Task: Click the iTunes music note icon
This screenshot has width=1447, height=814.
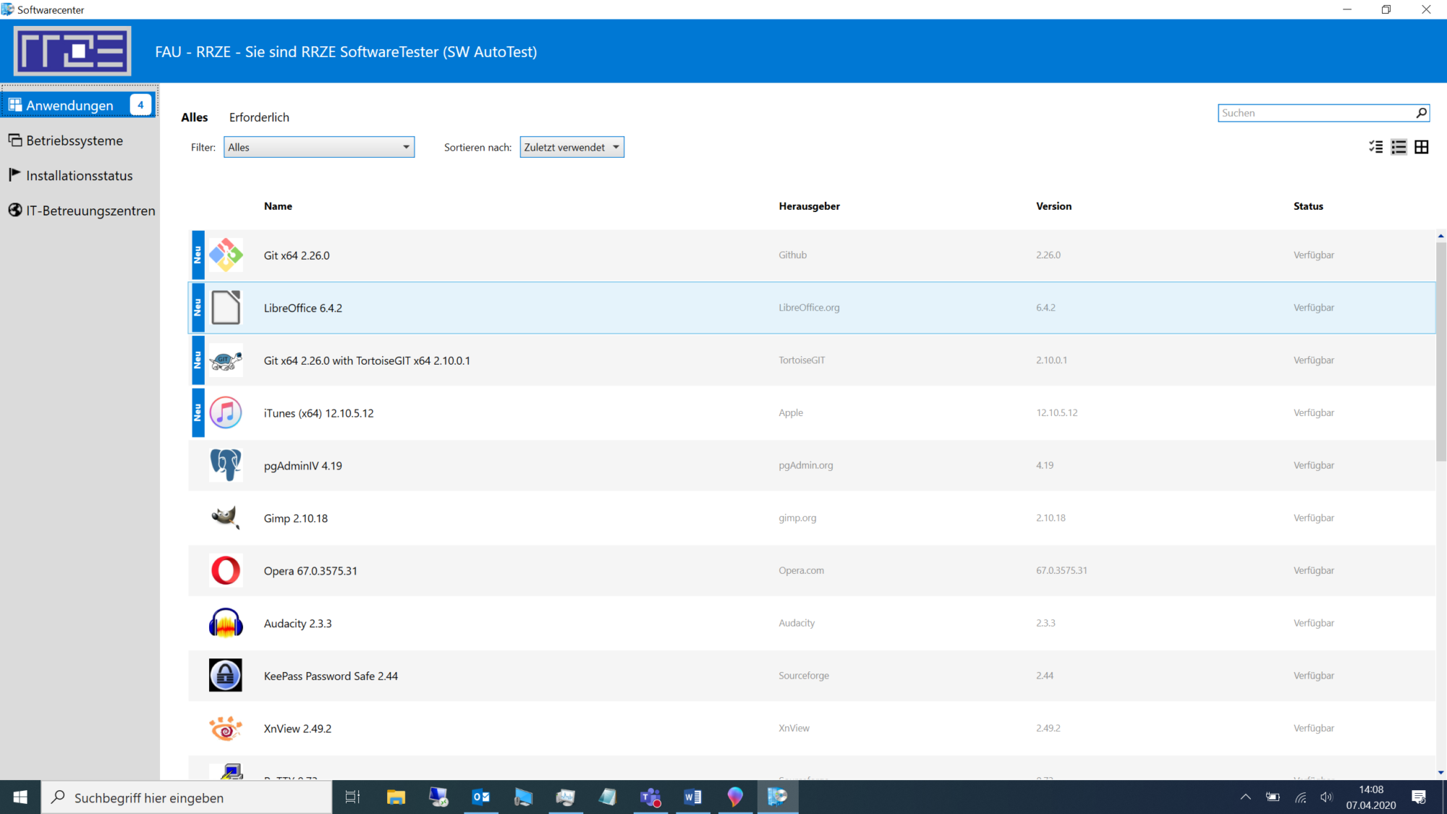Action: coord(226,413)
